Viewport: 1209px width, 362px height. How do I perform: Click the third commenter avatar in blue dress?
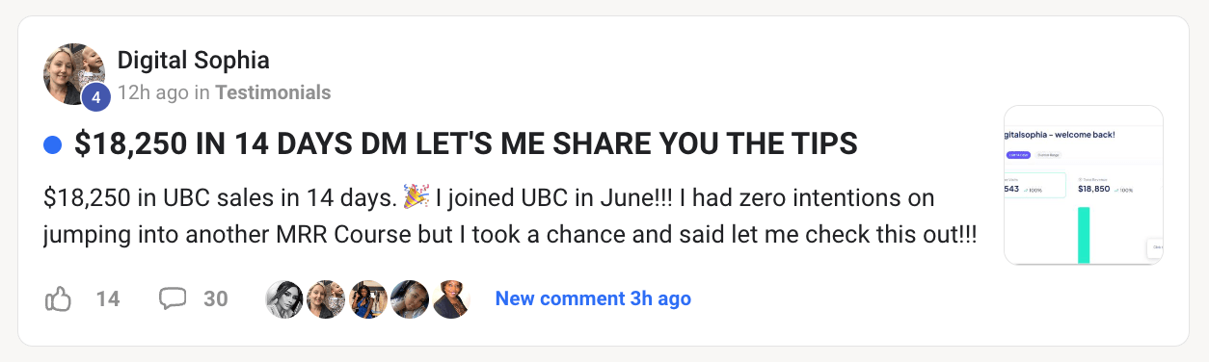pos(367,299)
